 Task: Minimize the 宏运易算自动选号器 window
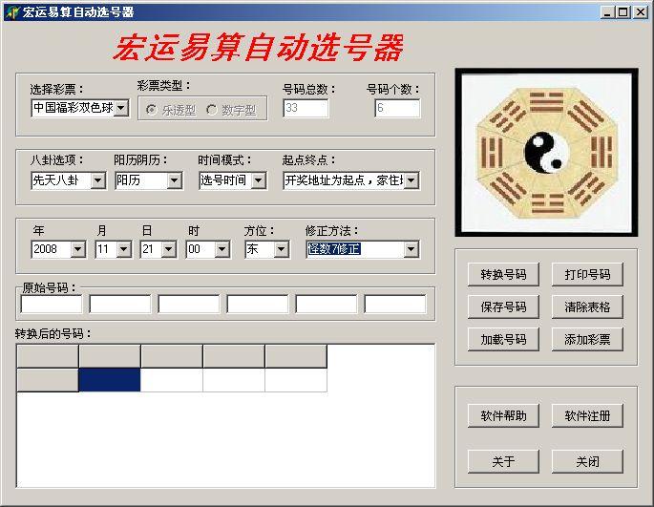607,12
